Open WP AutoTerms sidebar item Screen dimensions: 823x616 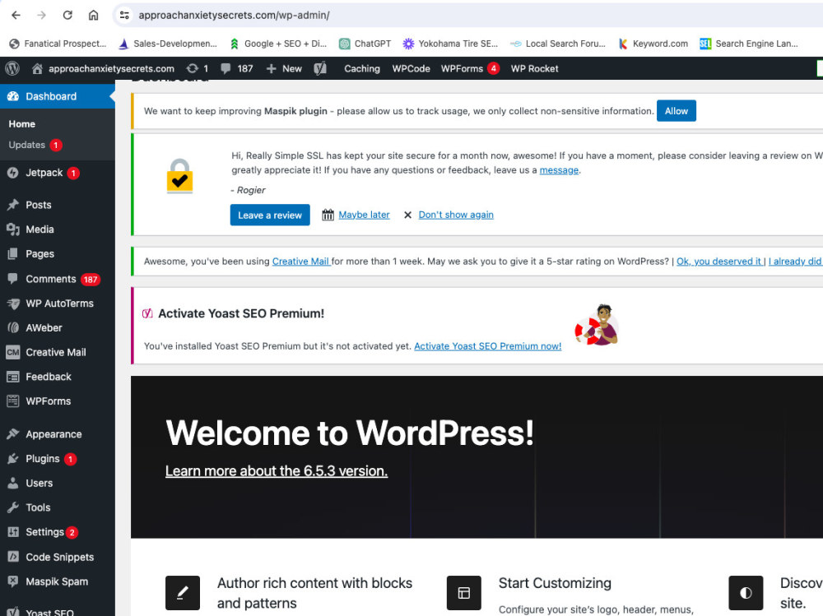coord(58,303)
